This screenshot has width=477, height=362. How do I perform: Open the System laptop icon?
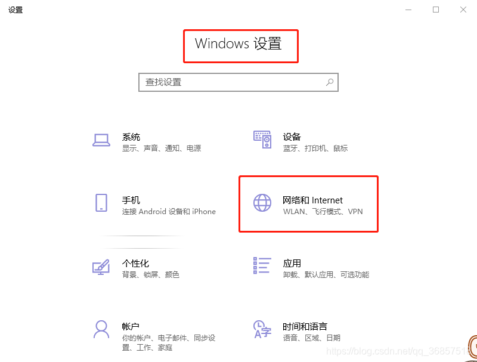tap(101, 140)
